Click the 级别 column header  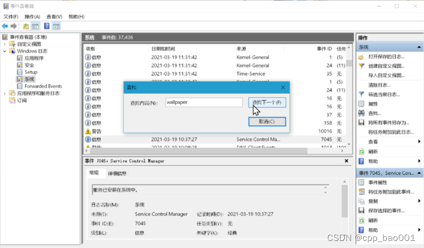coord(116,49)
